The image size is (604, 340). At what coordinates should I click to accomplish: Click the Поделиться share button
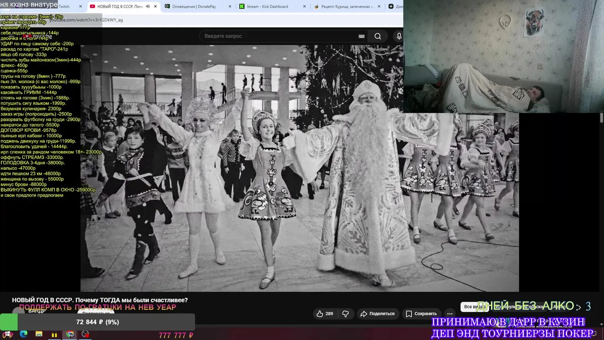pyautogui.click(x=377, y=314)
